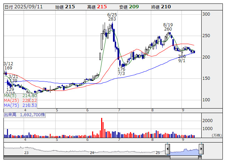Image resolution: width=227 pixels, height=163 pixels.
Task: Click year 23 marker in overview timeline
Action: 26,153
